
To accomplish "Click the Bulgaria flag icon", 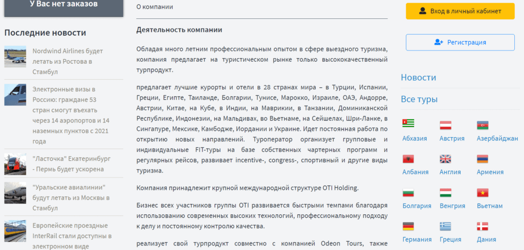I will coord(408,193).
